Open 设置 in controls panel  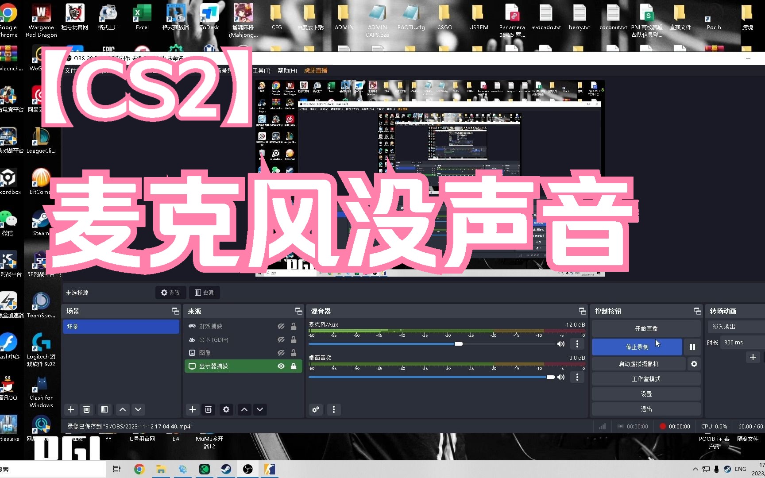(646, 394)
